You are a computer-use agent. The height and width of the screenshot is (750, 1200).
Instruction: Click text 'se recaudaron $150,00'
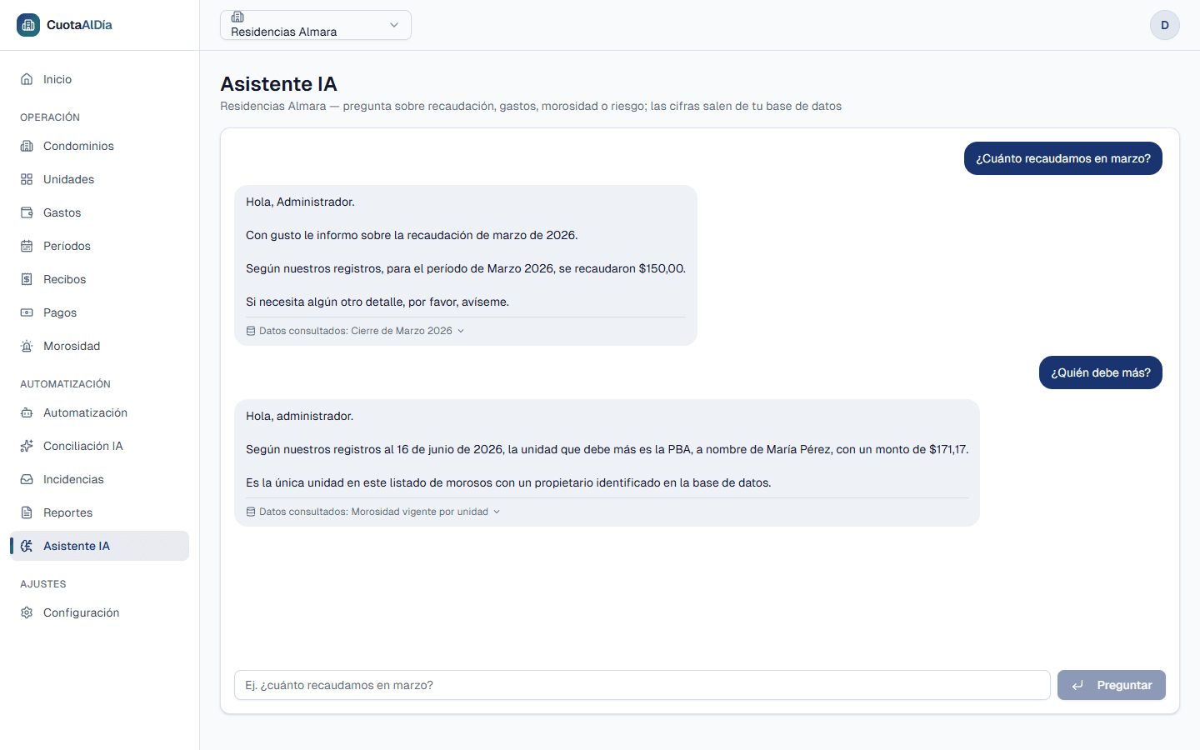tap(622, 268)
